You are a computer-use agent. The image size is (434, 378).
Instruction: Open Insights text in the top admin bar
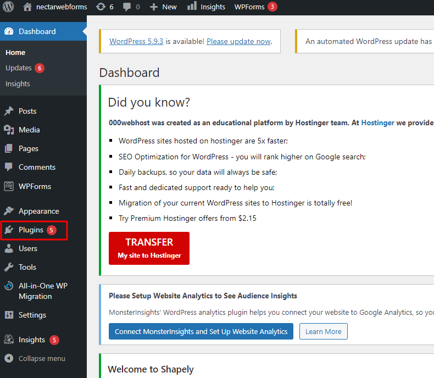(x=213, y=7)
